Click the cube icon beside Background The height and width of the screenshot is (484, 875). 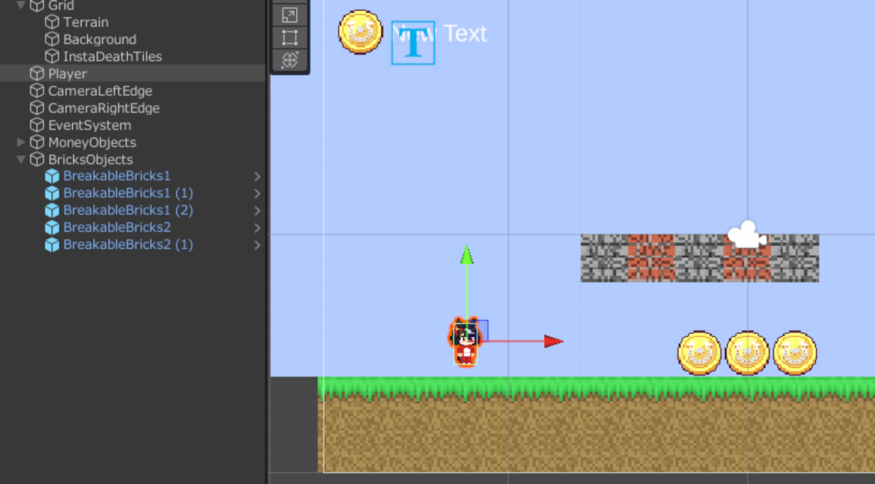click(x=52, y=39)
